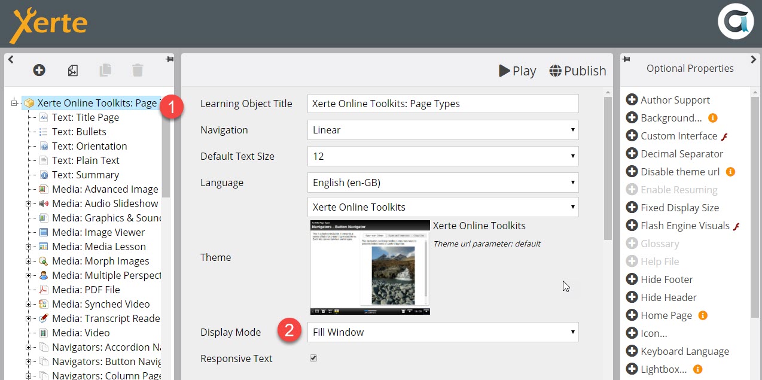Open the Theme dropdown Xerte Online Toolkits
The height and width of the screenshot is (380, 762).
pos(443,207)
